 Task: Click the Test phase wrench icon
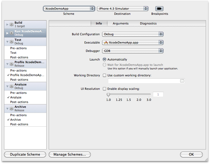tap(12, 41)
